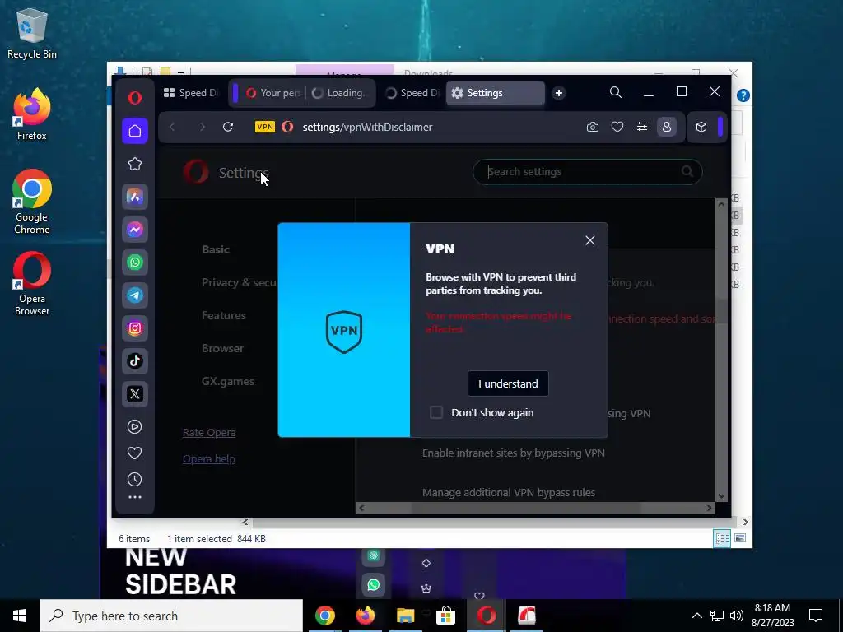843x632 pixels.
Task: Click settings horizontal scrollbar right arrow
Action: click(x=709, y=508)
